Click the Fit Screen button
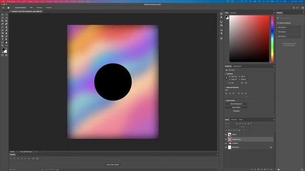 pos(39,8)
